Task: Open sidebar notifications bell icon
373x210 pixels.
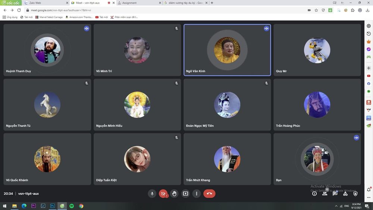Action: (369, 189)
